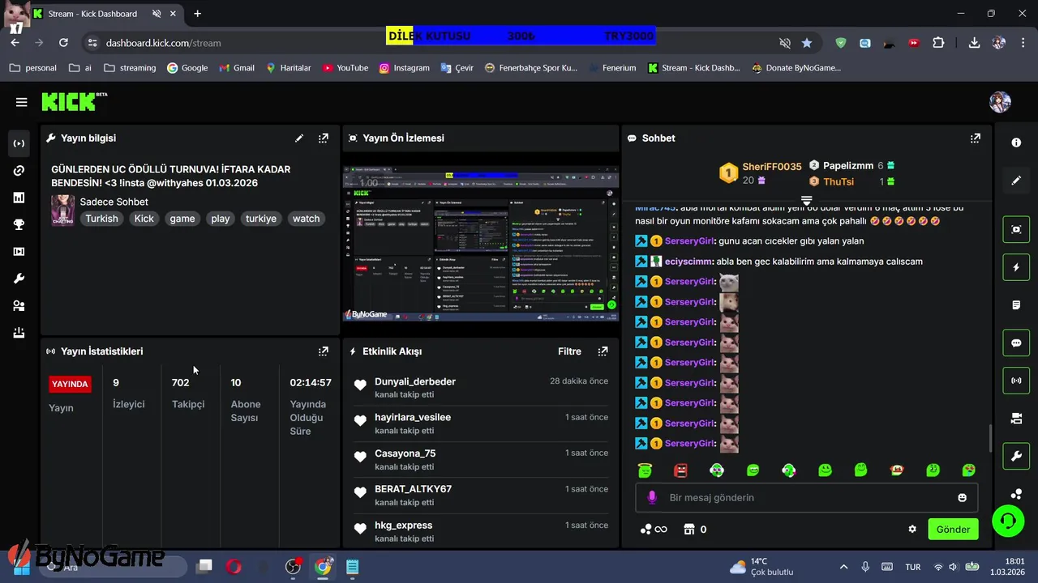
Task: Click the BERAT_ALTKY67 follow event
Action: coord(481,496)
